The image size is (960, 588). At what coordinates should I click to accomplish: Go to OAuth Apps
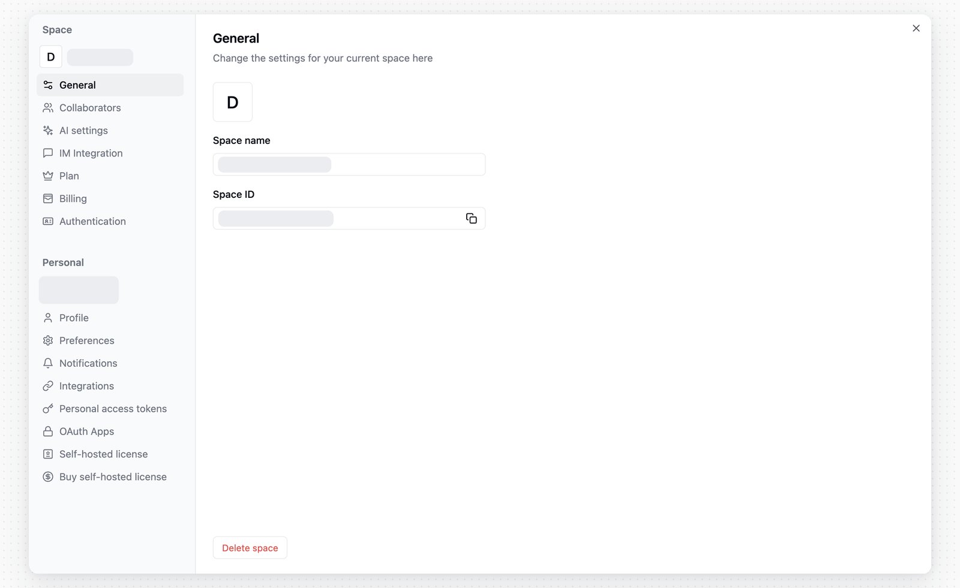tap(110, 432)
